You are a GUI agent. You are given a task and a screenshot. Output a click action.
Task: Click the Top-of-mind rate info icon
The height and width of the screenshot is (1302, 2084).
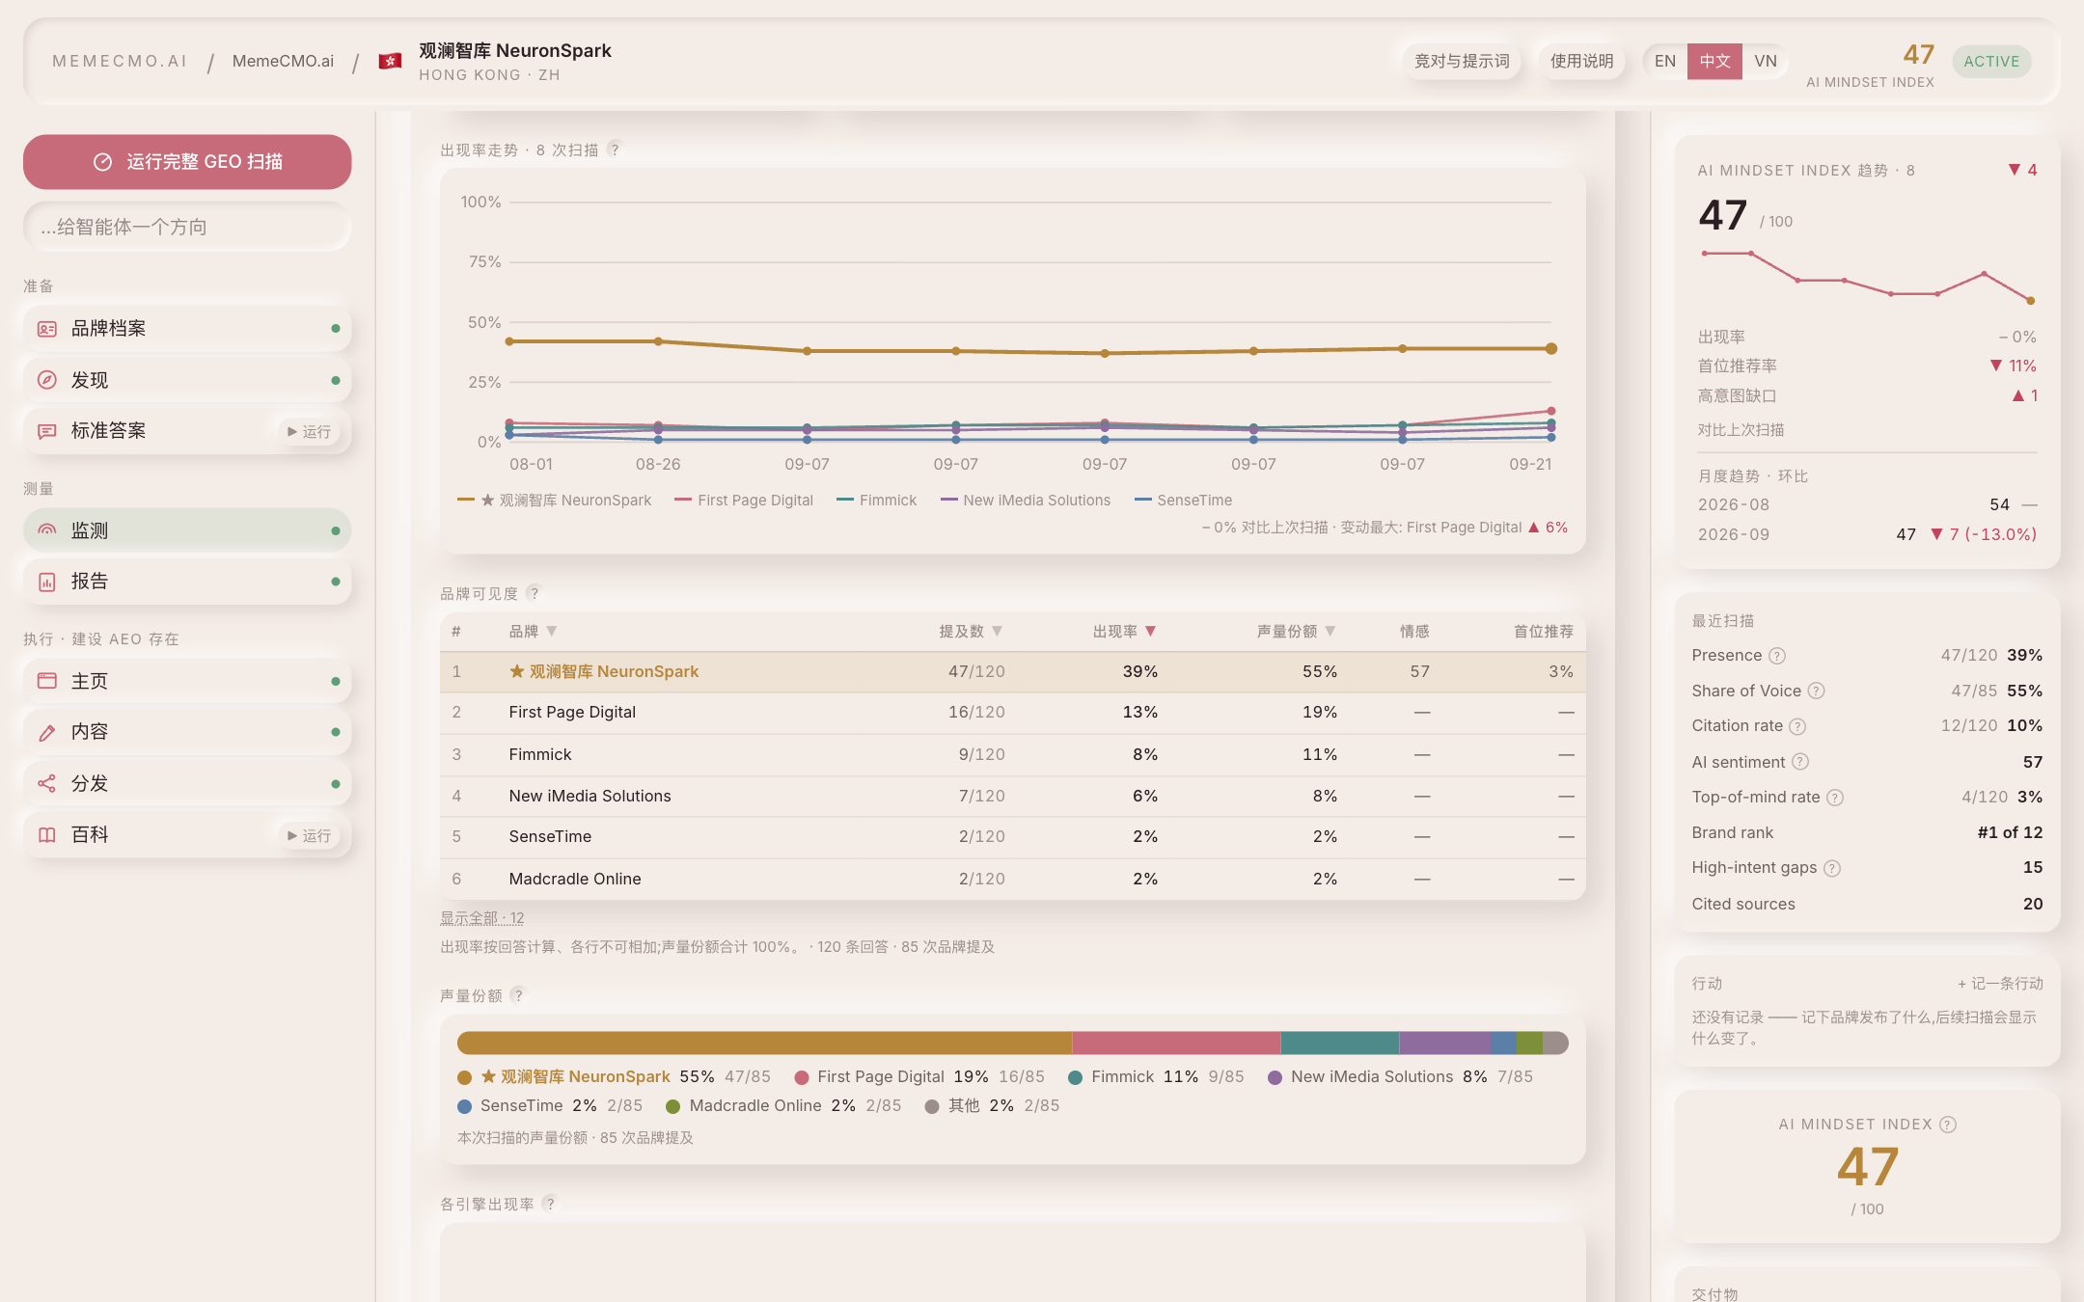(x=1835, y=798)
